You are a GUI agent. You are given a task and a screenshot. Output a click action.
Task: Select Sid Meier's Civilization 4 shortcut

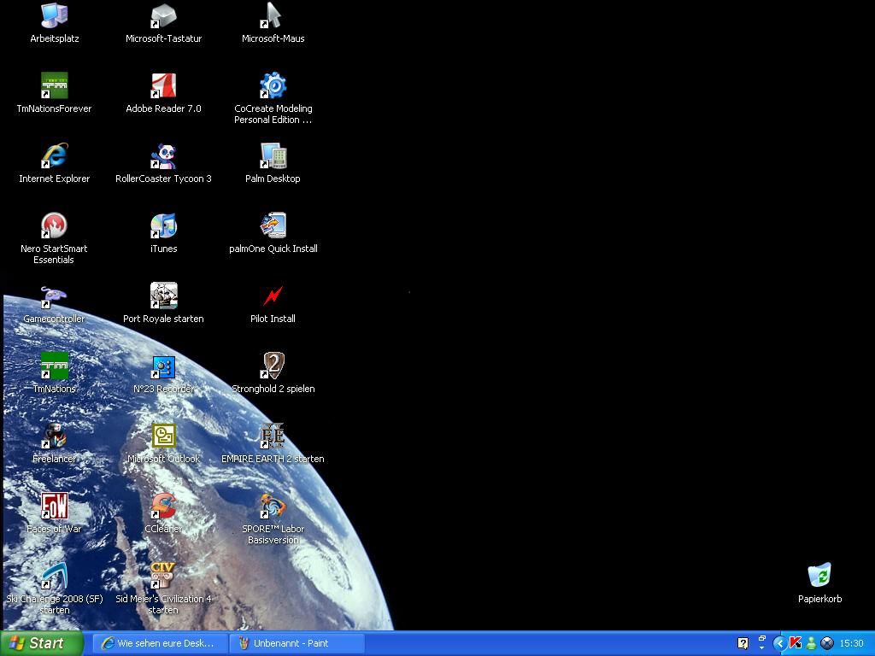[x=163, y=576]
